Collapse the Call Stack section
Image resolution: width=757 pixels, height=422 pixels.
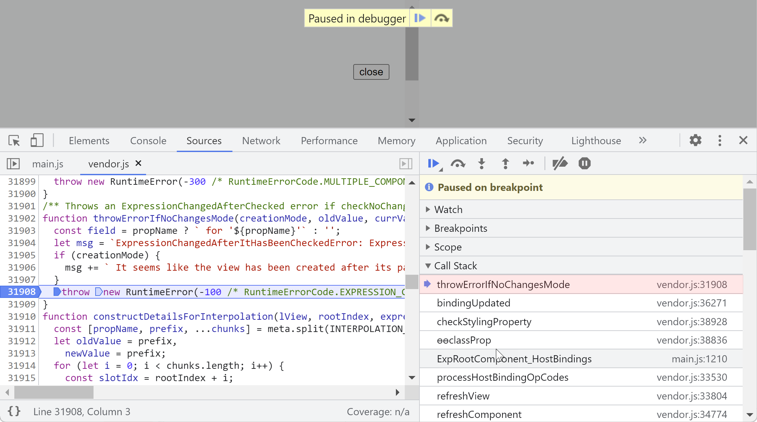click(x=581, y=266)
